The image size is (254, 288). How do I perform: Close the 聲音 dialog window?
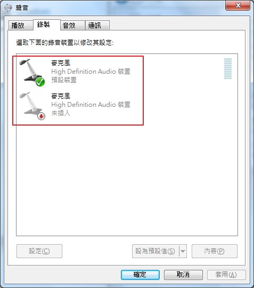[x=237, y=5]
